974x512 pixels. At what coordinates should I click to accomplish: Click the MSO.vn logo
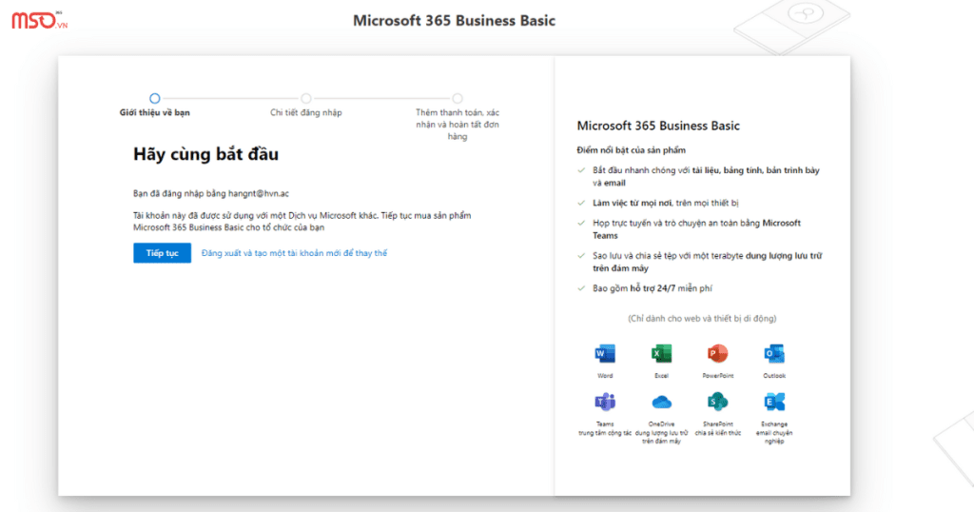point(39,20)
